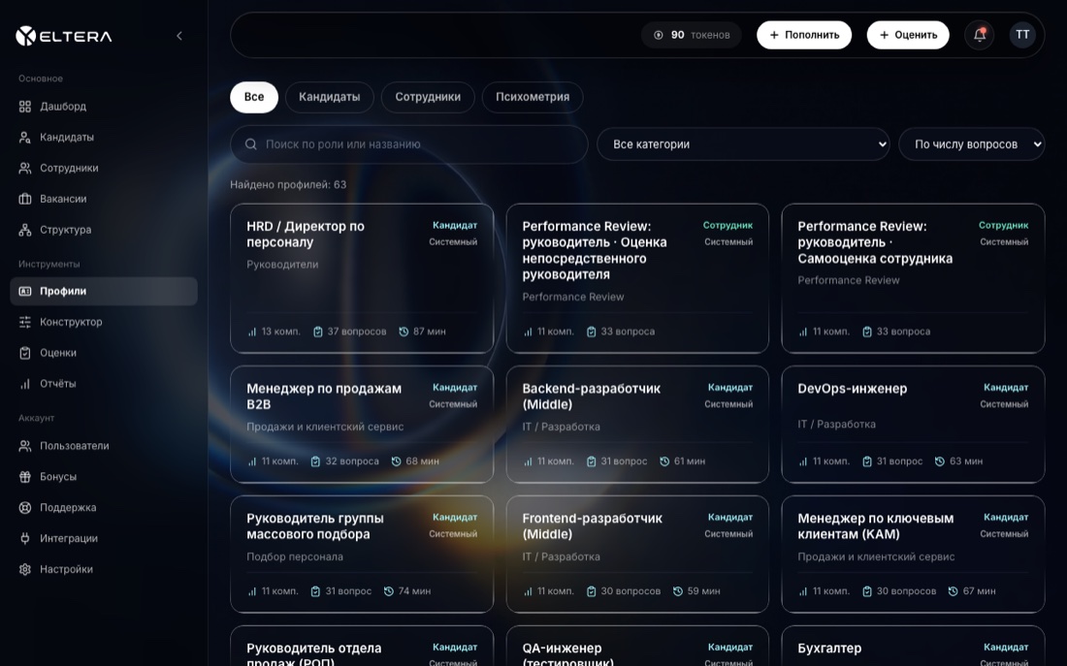Image resolution: width=1067 pixels, height=666 pixels.
Task: Click the clock icon next to 87 мин
Action: click(404, 332)
